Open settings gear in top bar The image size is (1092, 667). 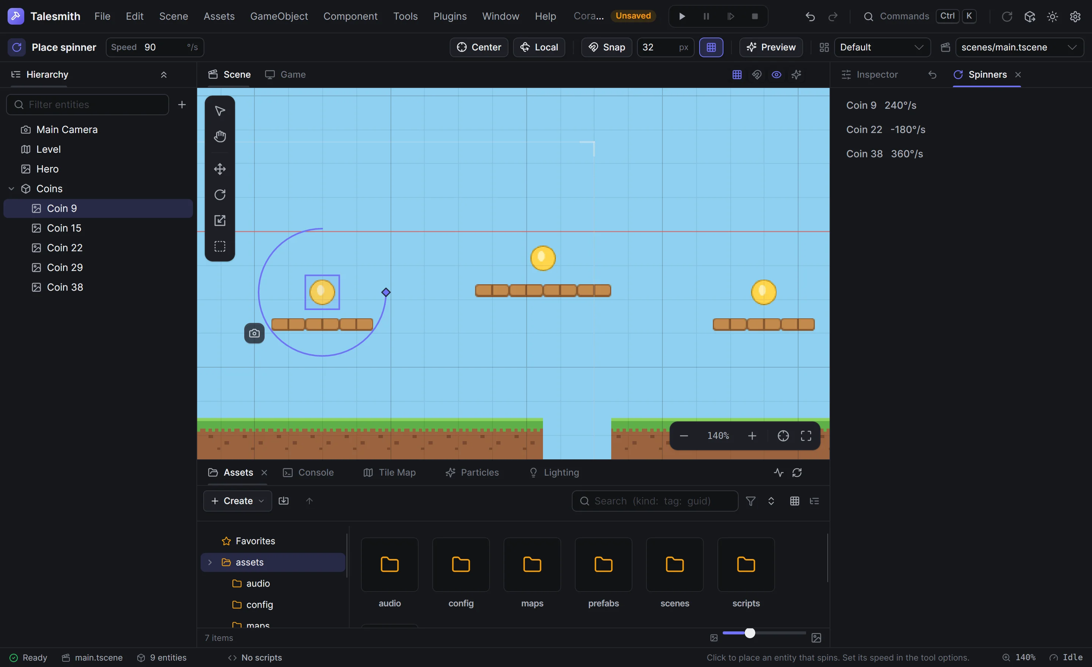point(1075,16)
